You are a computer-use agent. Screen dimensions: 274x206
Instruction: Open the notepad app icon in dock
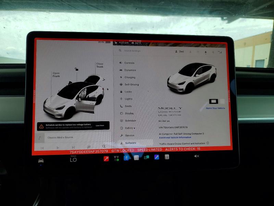pyautogui.click(x=136, y=158)
